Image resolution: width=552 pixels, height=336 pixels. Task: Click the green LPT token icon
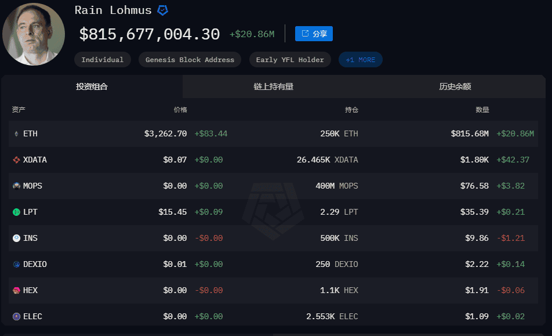tap(16, 212)
